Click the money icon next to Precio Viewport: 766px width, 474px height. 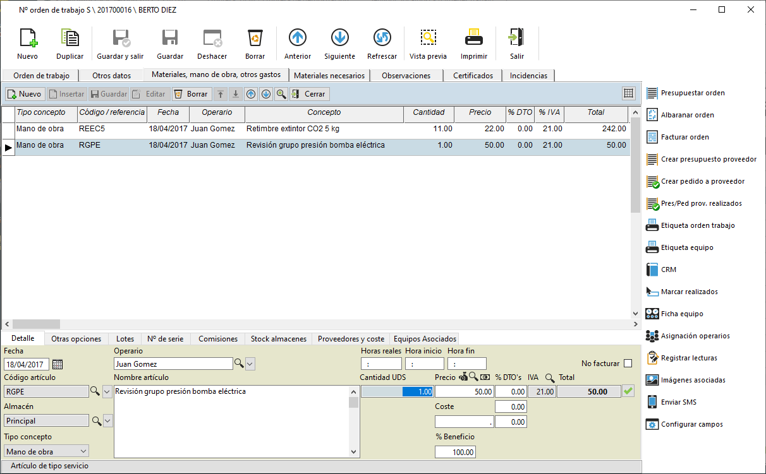(485, 377)
